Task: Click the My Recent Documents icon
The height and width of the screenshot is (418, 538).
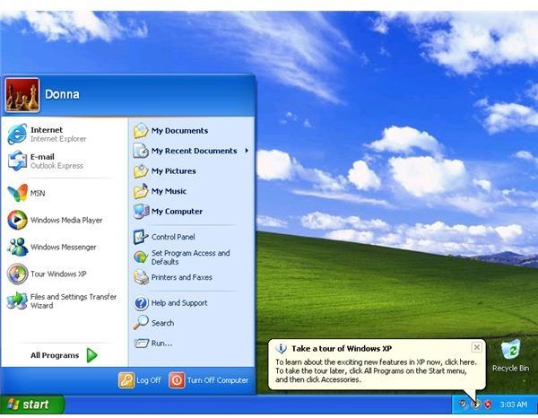Action: pos(141,151)
